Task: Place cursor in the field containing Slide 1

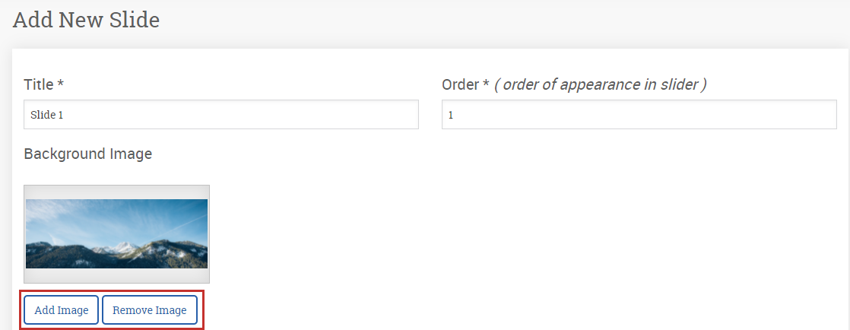Action: 221,114
